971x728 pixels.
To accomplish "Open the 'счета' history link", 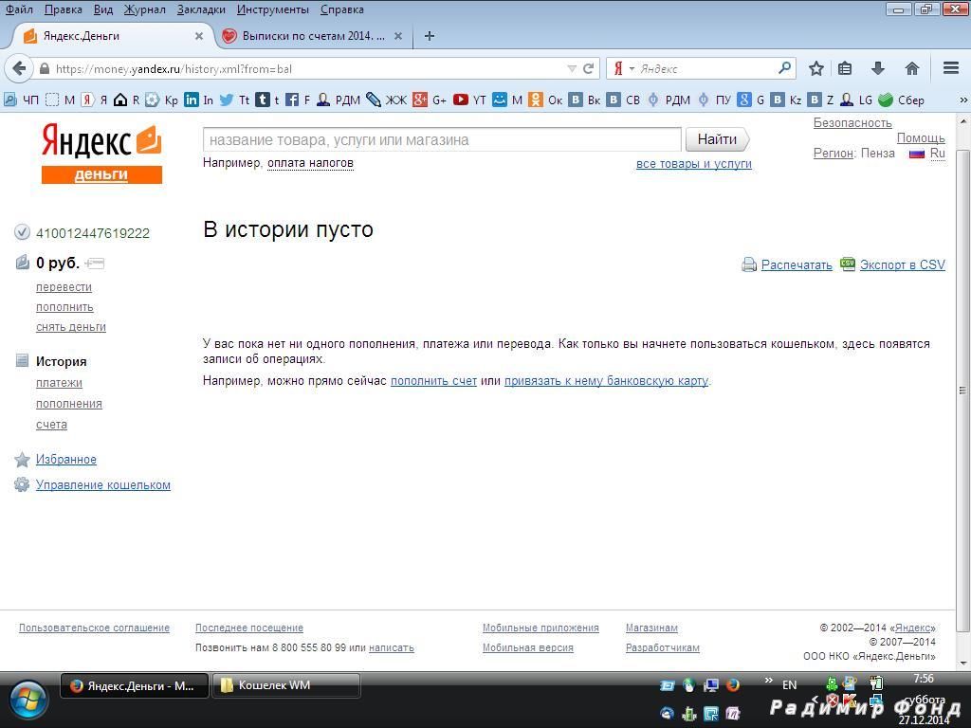I will pyautogui.click(x=51, y=425).
